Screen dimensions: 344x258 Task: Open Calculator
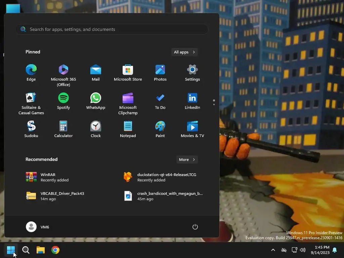63,129
